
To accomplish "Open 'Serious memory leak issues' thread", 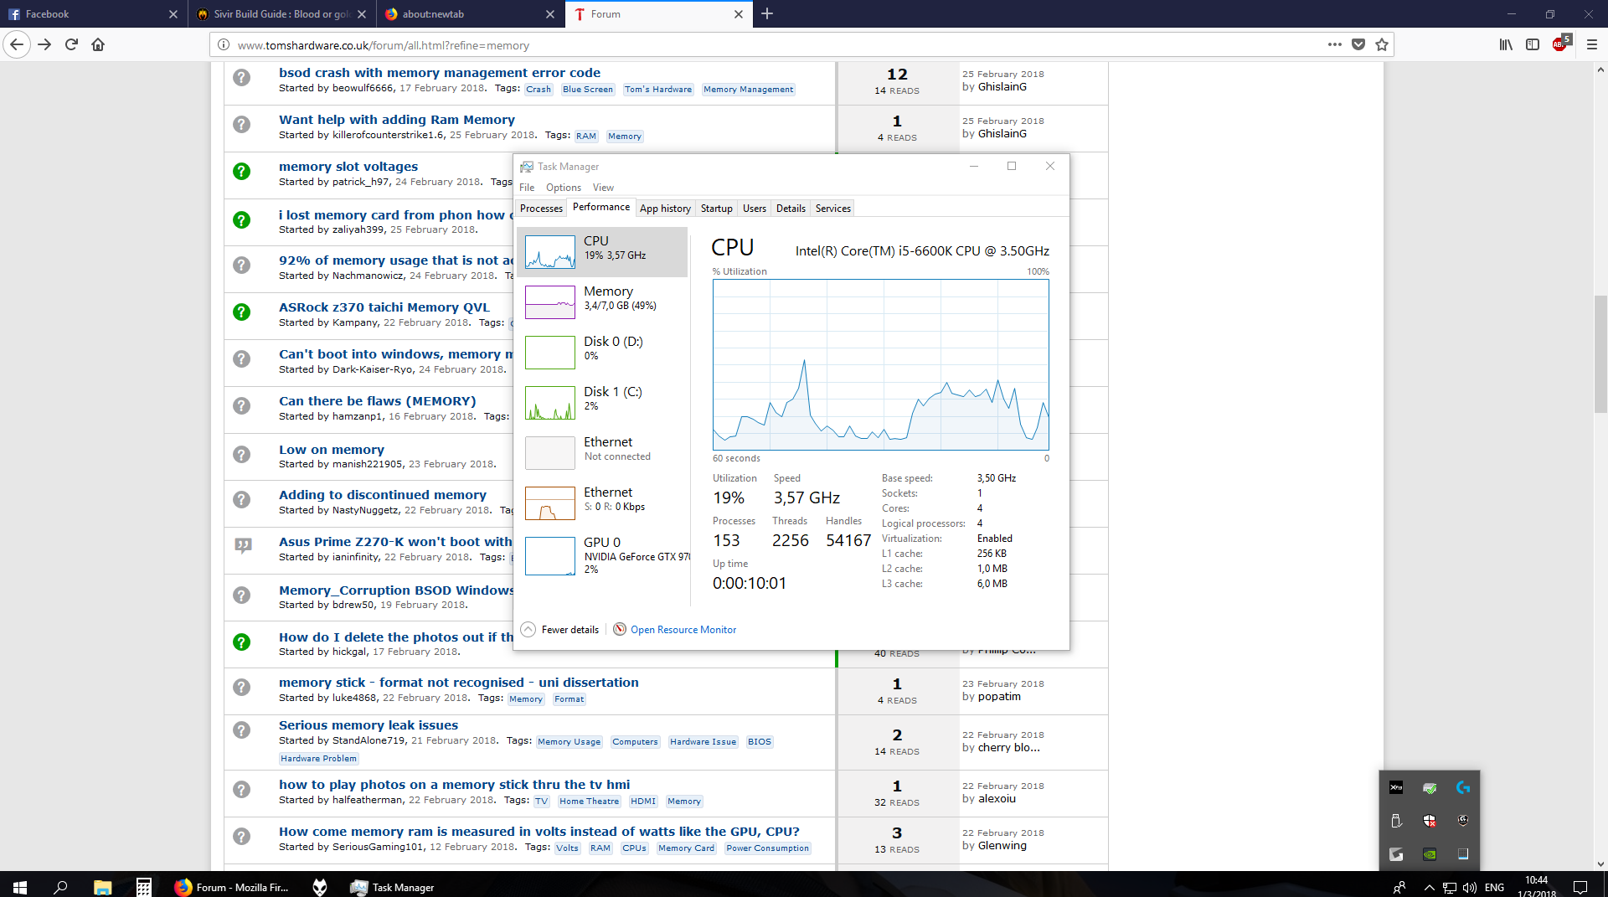I will point(368,725).
